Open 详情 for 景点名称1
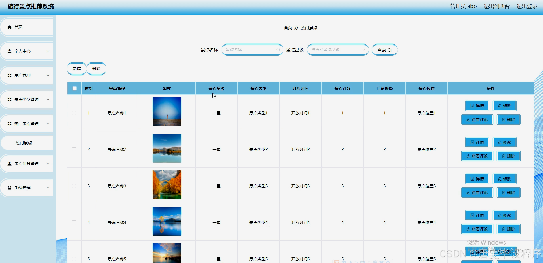This screenshot has width=543, height=263. pyautogui.click(x=477, y=106)
